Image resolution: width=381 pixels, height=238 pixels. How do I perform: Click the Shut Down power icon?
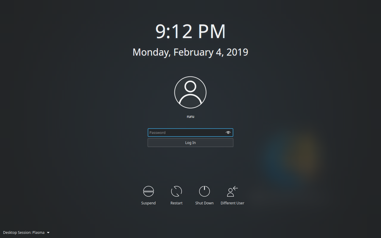coord(204,191)
